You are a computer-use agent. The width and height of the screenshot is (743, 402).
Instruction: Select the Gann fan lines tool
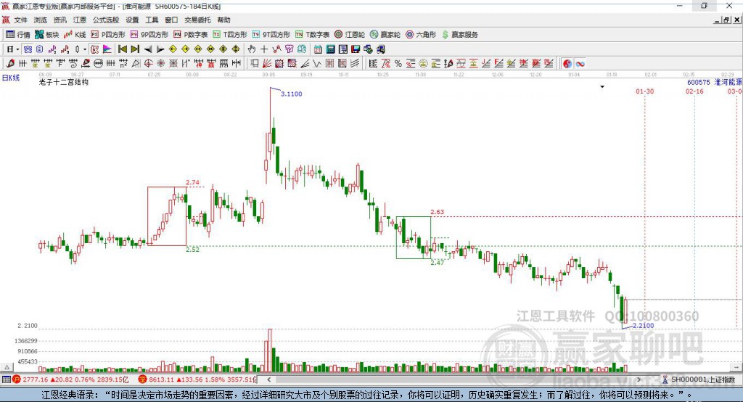(267, 63)
